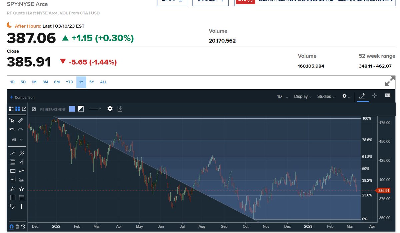Redo the drawing action
The width and height of the screenshot is (400, 233).
click(21, 129)
